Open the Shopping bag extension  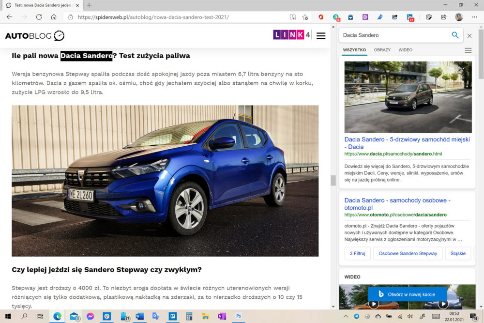point(350,17)
